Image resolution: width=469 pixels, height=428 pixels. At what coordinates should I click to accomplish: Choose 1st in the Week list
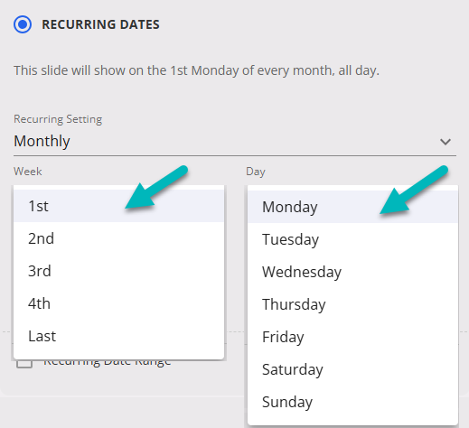coord(118,206)
